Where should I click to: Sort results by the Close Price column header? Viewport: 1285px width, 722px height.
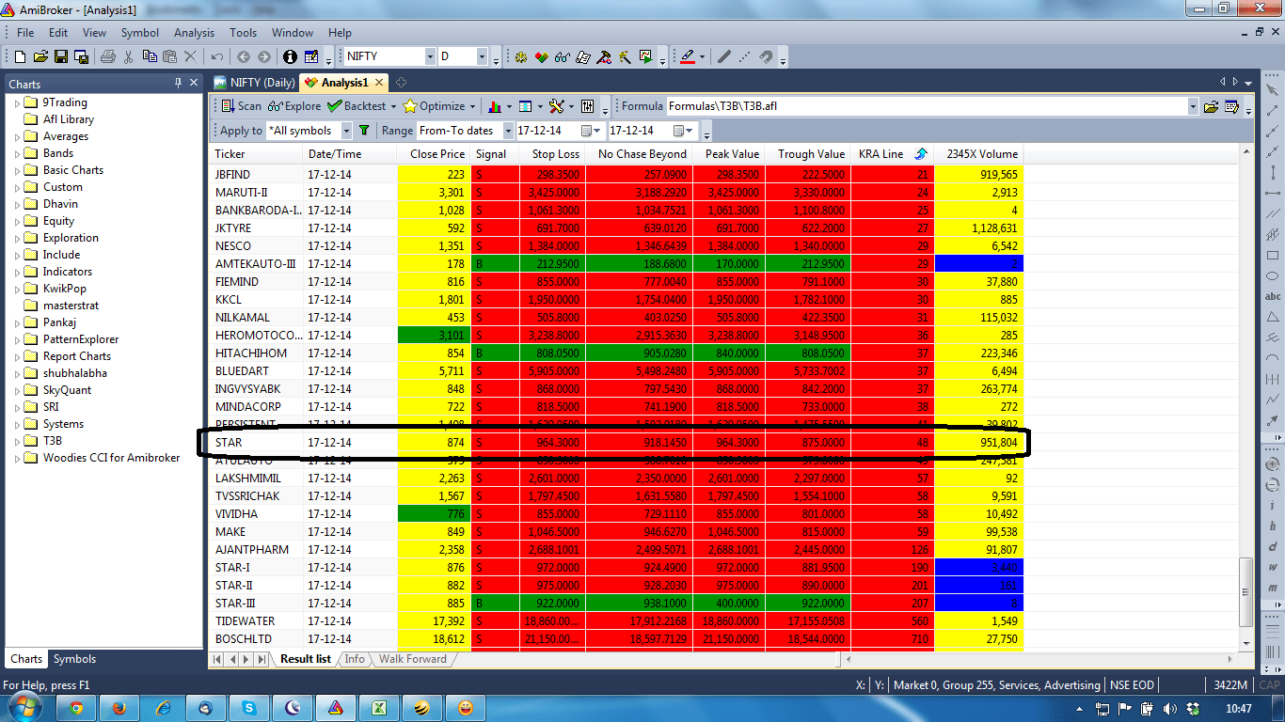coord(434,154)
